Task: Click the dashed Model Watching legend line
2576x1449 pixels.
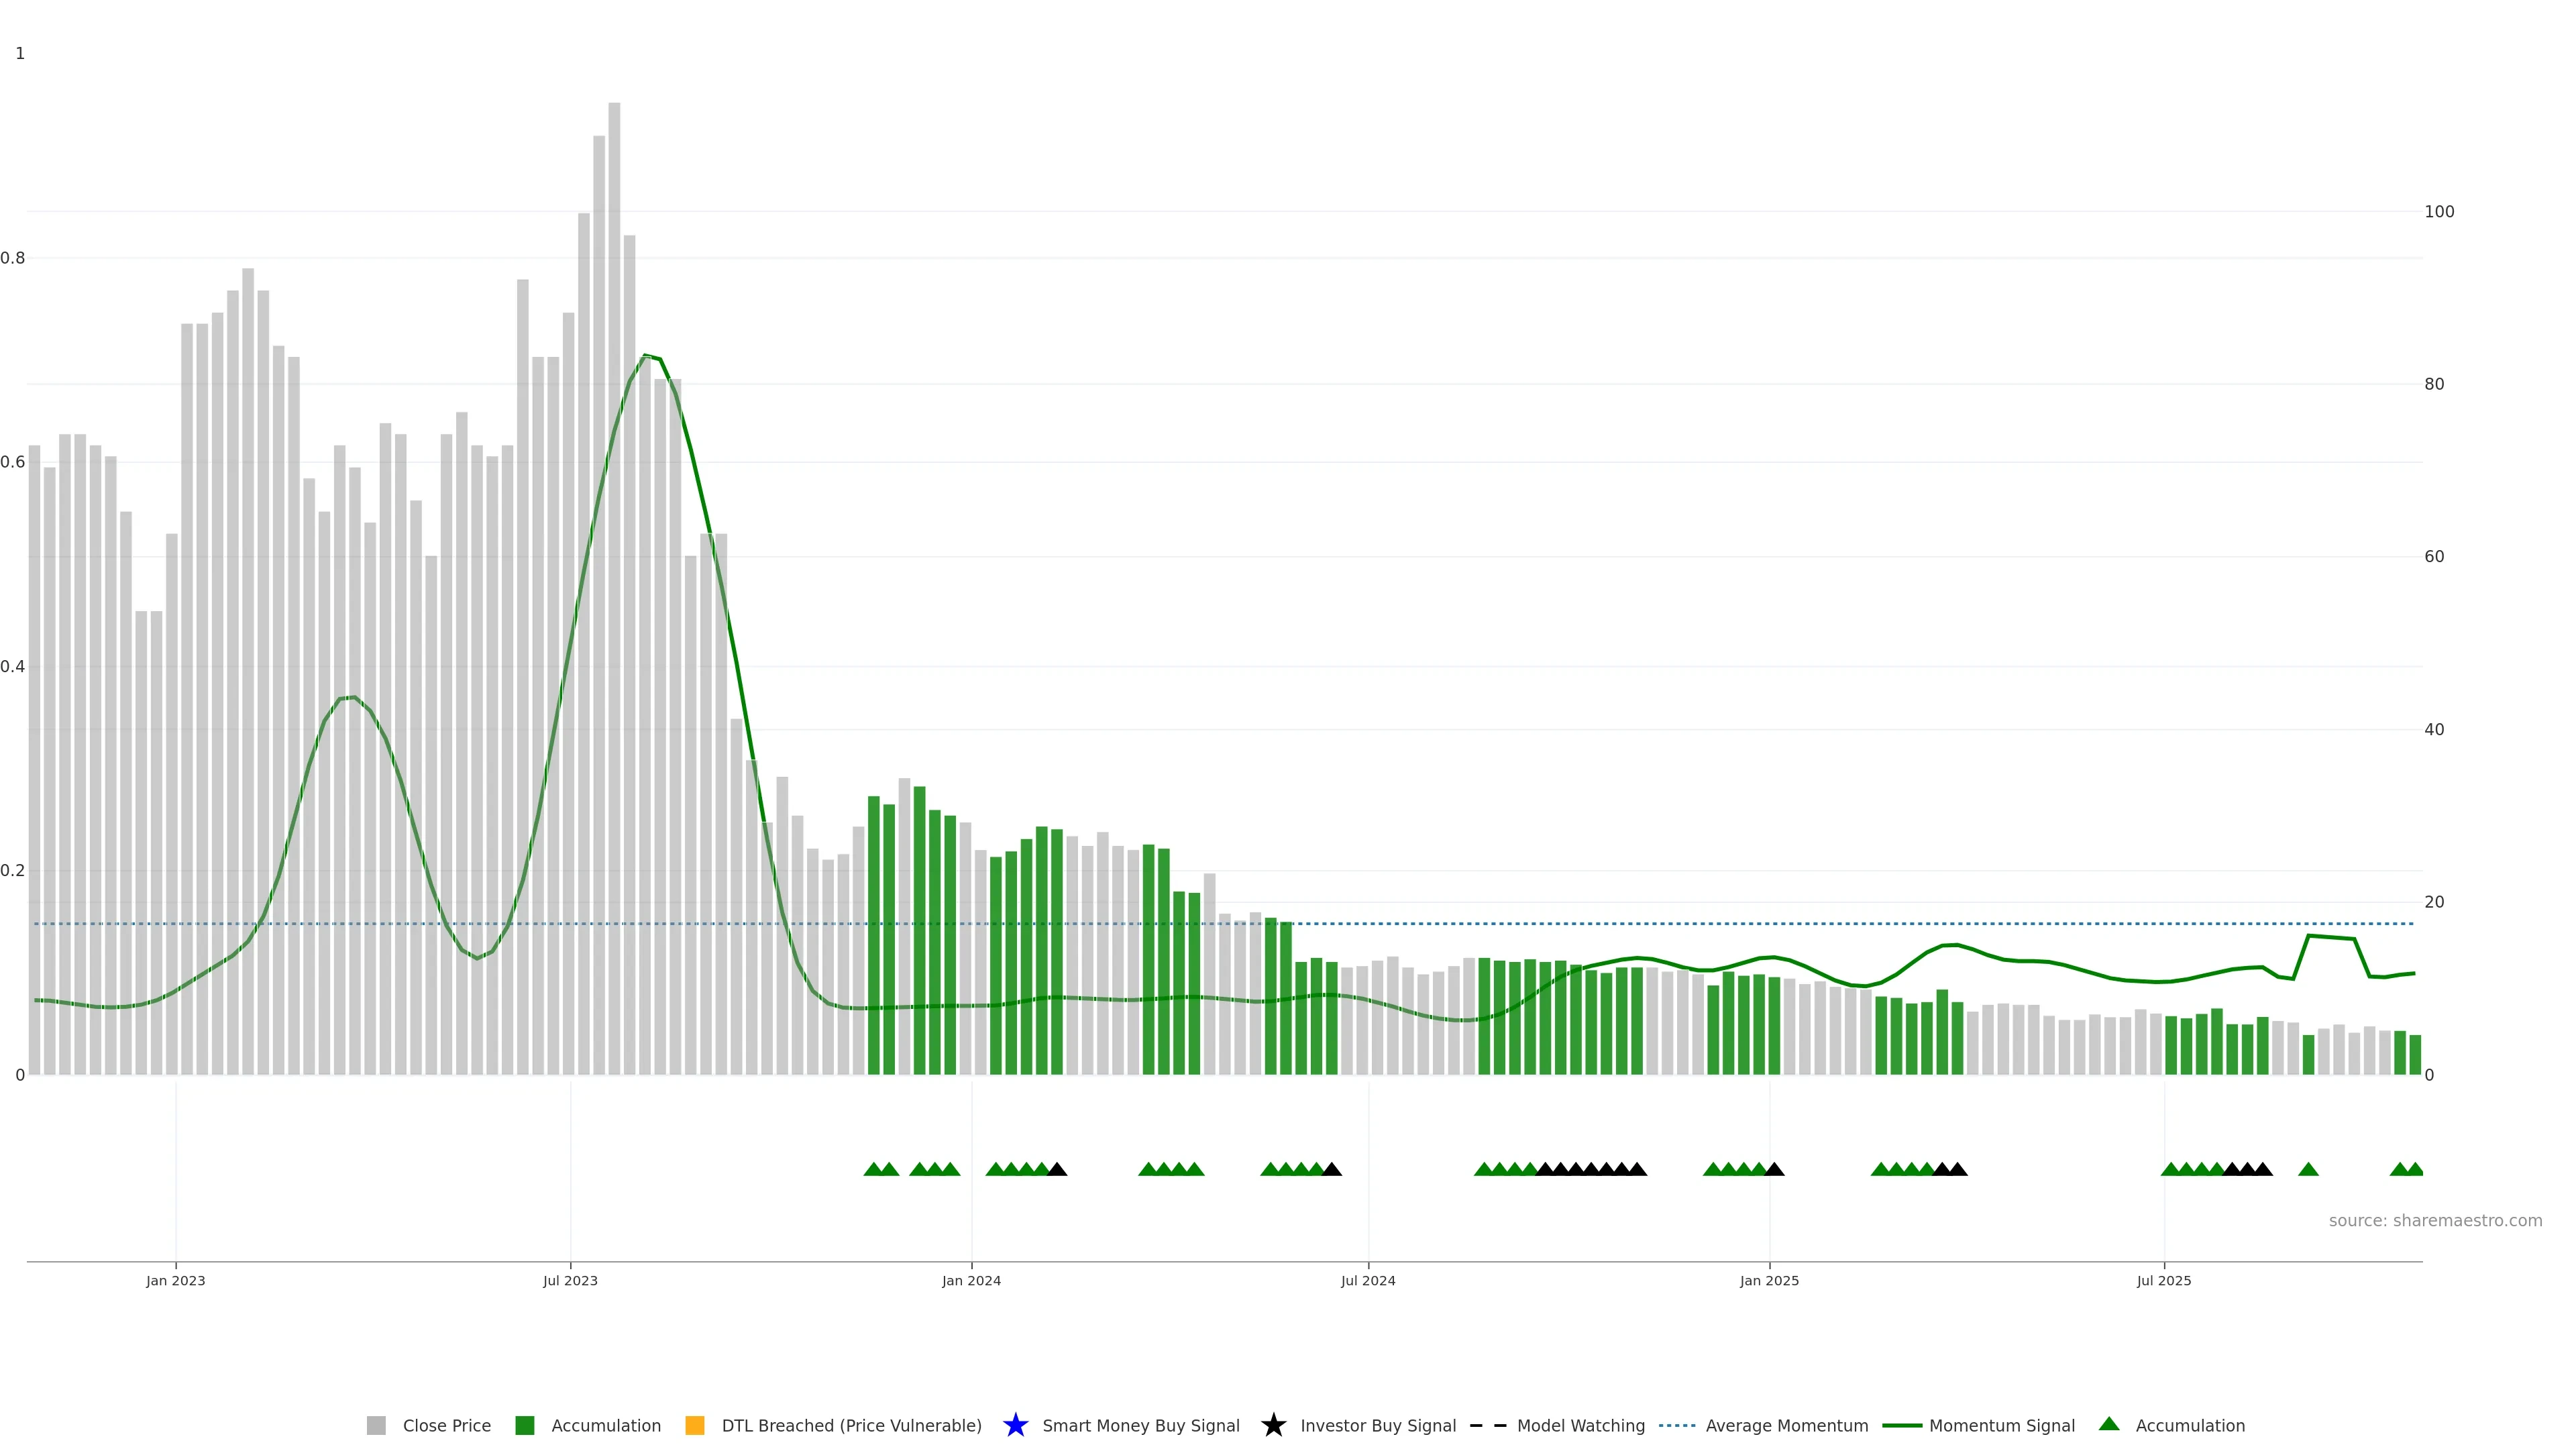Action: click(x=1487, y=1425)
